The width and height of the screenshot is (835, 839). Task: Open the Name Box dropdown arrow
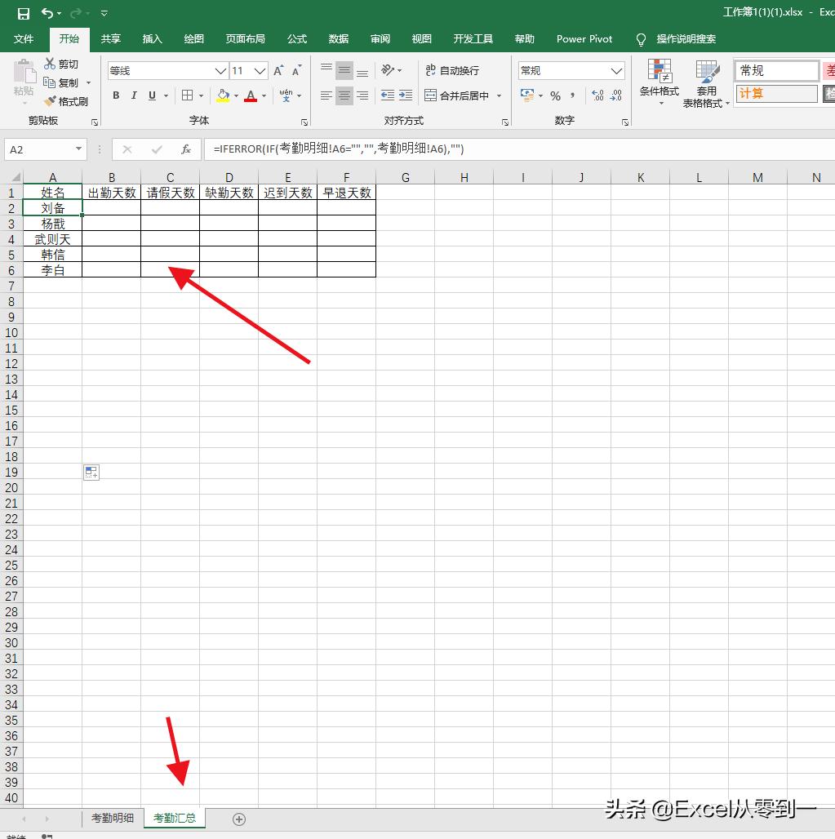coord(78,149)
